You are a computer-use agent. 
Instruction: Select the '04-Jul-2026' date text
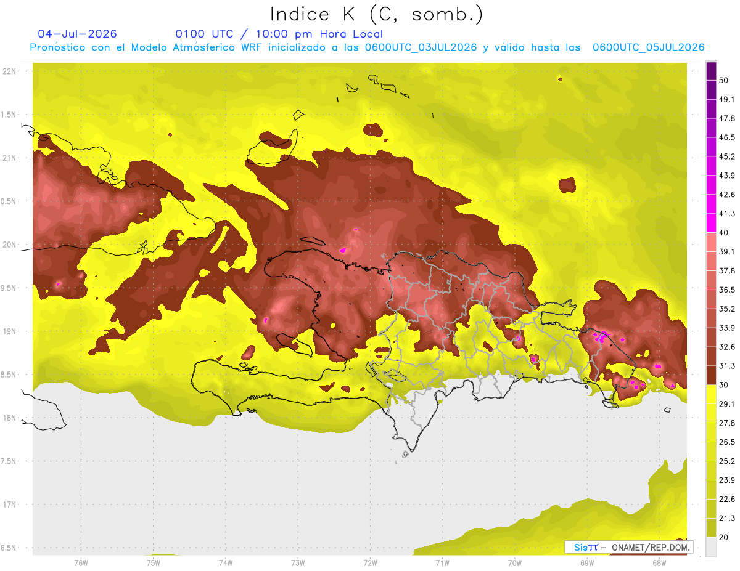[x=77, y=34]
